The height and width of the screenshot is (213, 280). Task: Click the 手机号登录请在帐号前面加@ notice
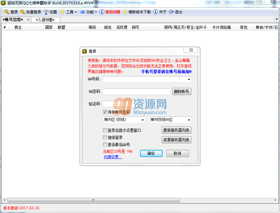(166, 72)
